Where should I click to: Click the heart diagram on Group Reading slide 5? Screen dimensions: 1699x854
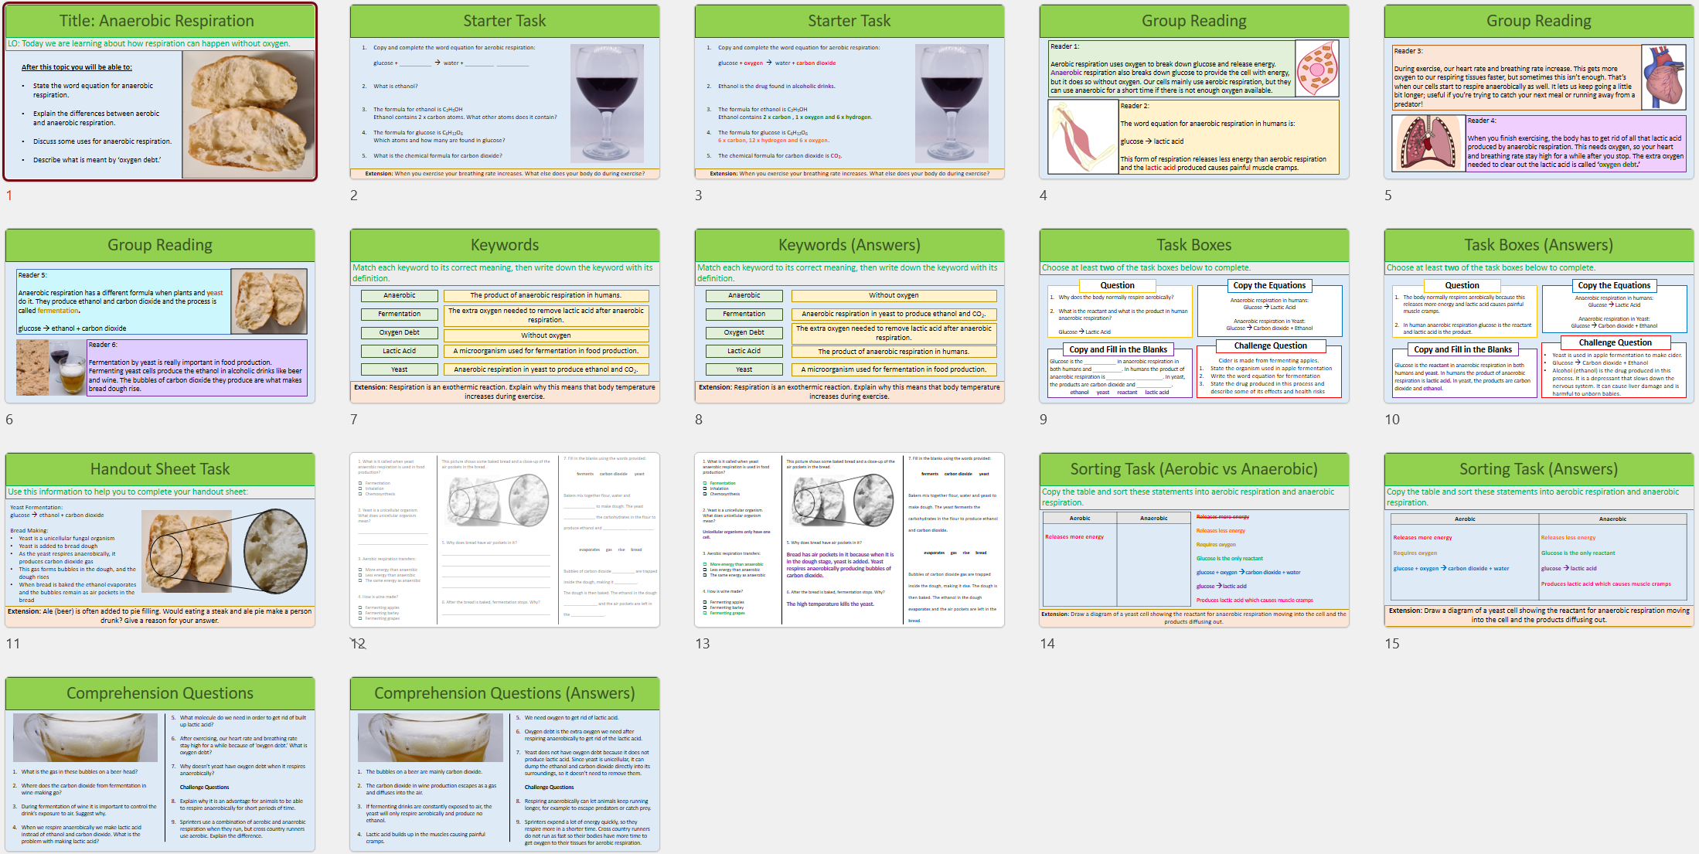(x=1663, y=77)
